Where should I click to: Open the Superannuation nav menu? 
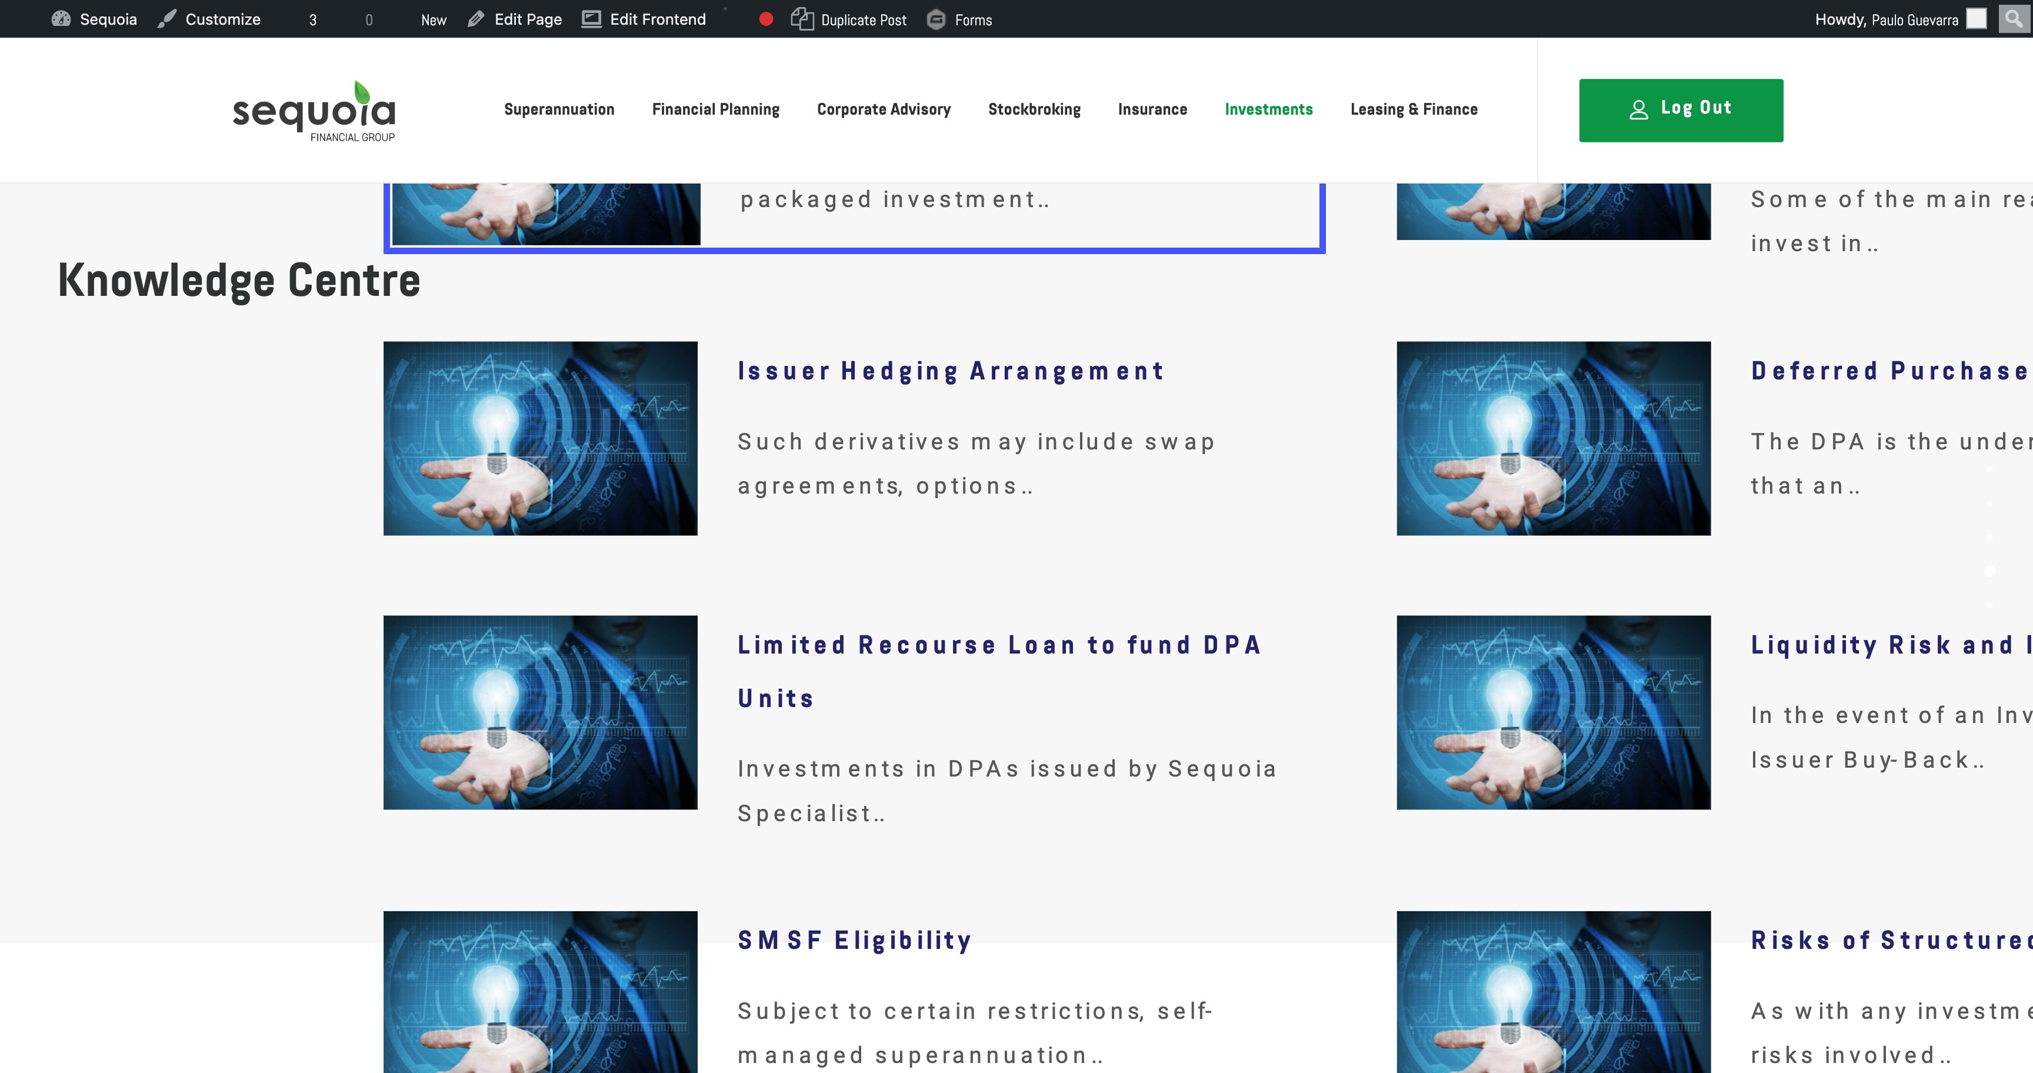click(x=559, y=109)
